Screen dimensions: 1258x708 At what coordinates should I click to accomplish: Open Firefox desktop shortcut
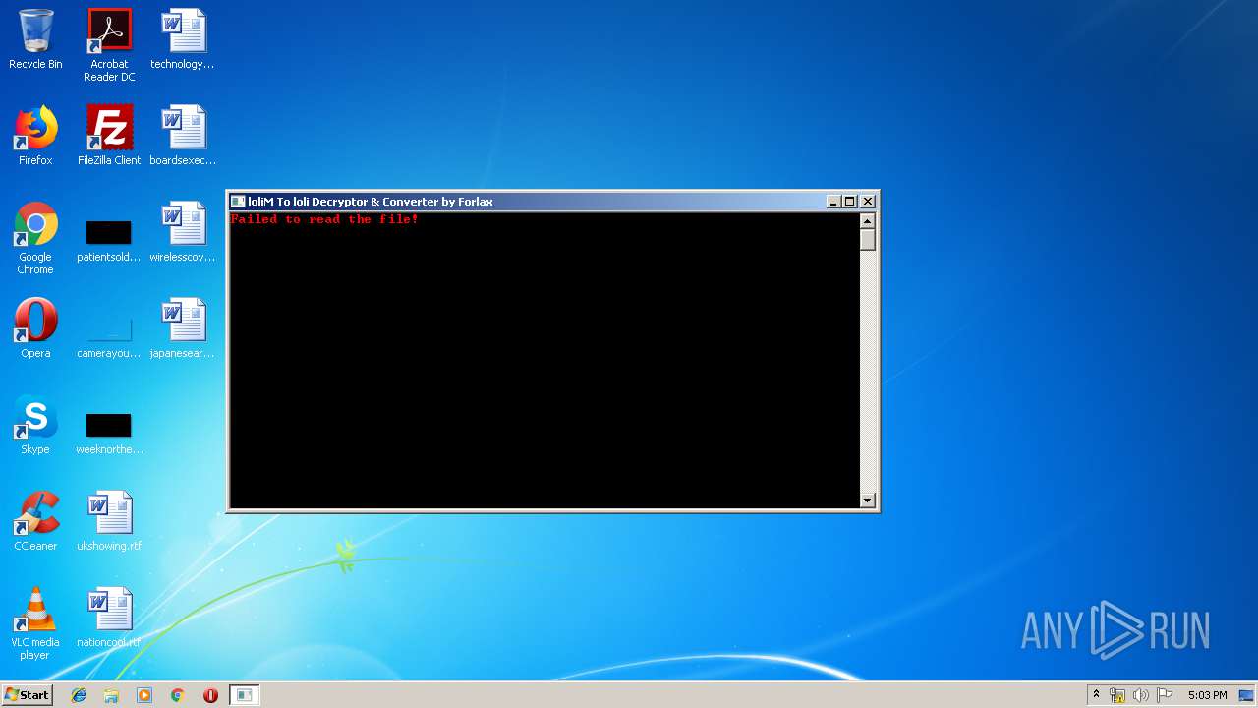point(35,136)
